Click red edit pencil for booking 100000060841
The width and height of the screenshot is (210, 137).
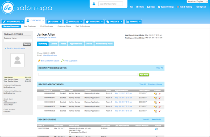160,98
